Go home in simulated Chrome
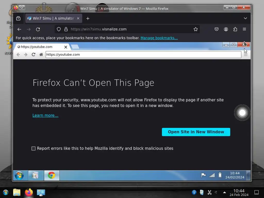The image size is (264, 198). 41,55
